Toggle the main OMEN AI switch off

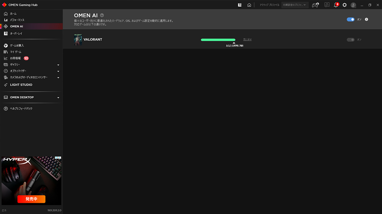point(350,19)
